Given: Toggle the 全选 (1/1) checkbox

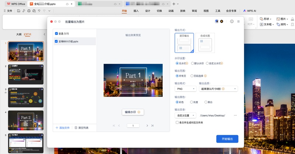Looking at the screenshot, I should pos(56,33).
